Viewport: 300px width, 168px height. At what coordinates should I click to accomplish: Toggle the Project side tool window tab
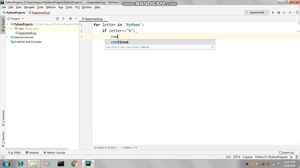pyautogui.click(x=3, y=25)
